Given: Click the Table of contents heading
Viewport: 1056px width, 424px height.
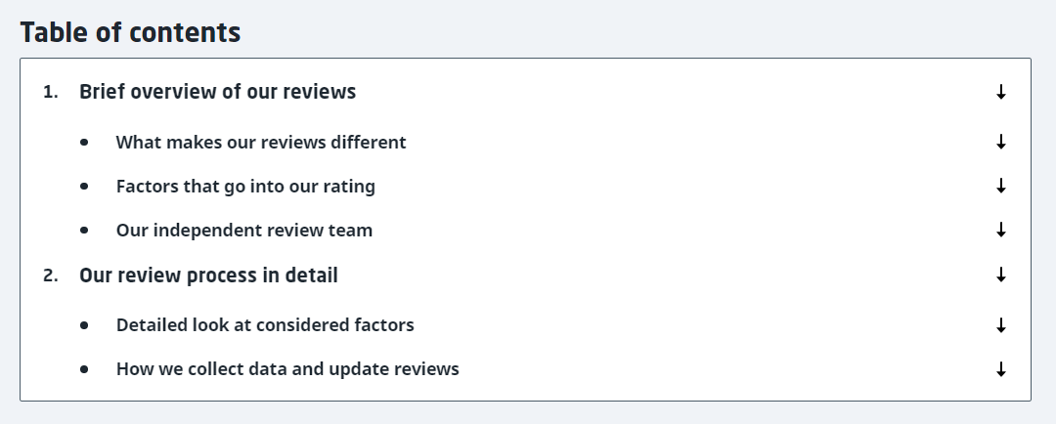Looking at the screenshot, I should tap(130, 32).
